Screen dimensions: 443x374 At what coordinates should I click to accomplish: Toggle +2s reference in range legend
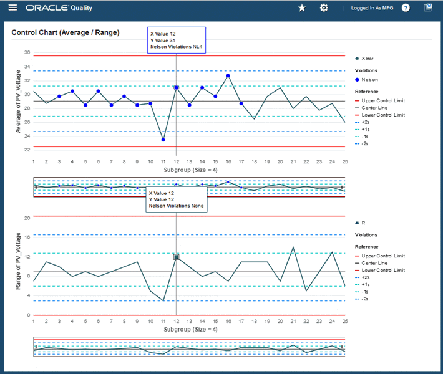[x=362, y=277]
